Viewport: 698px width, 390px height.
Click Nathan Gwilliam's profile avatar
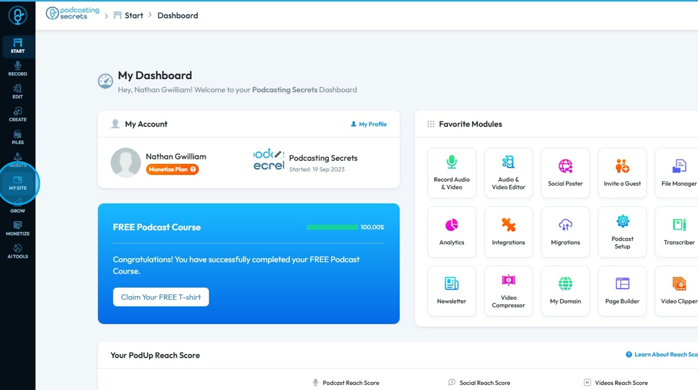pyautogui.click(x=125, y=163)
